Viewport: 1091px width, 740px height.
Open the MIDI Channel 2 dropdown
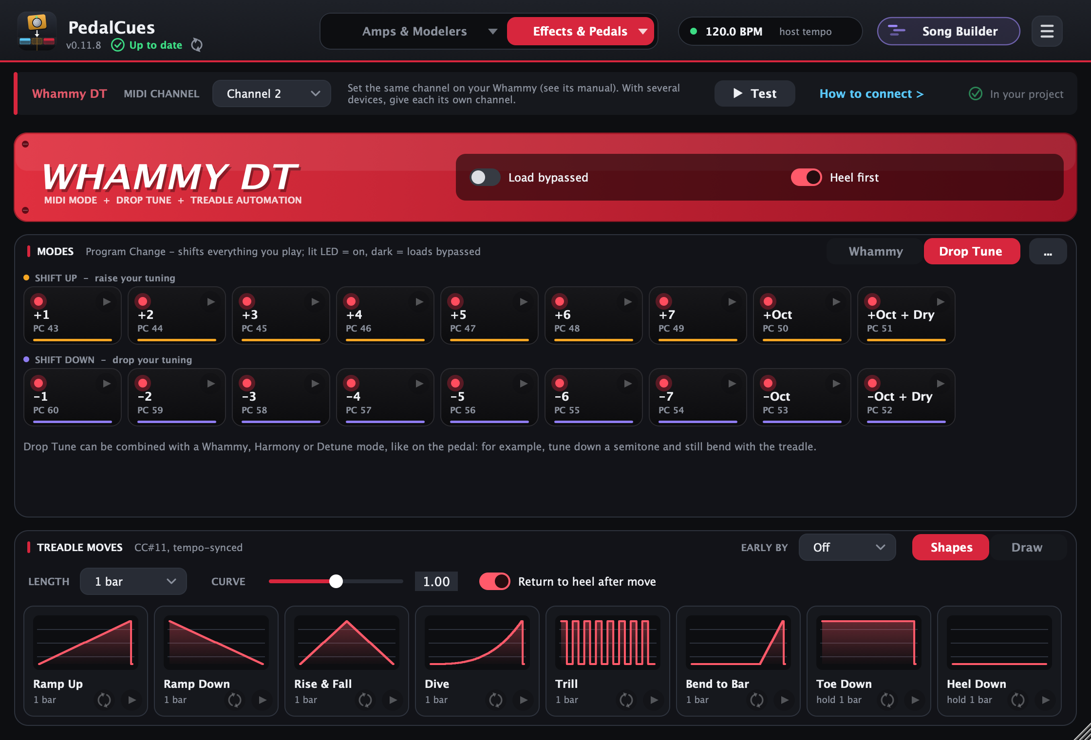272,93
